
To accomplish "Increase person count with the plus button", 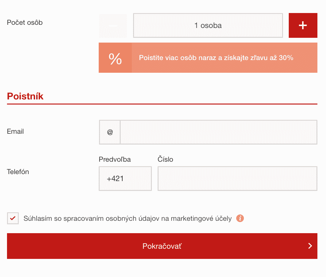I will tap(303, 25).
